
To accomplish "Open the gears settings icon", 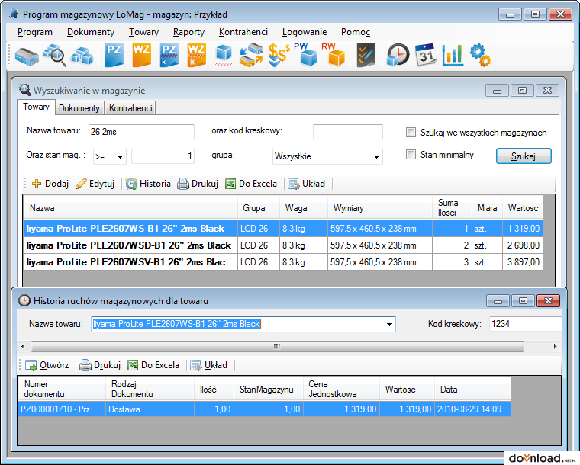I will pyautogui.click(x=481, y=56).
